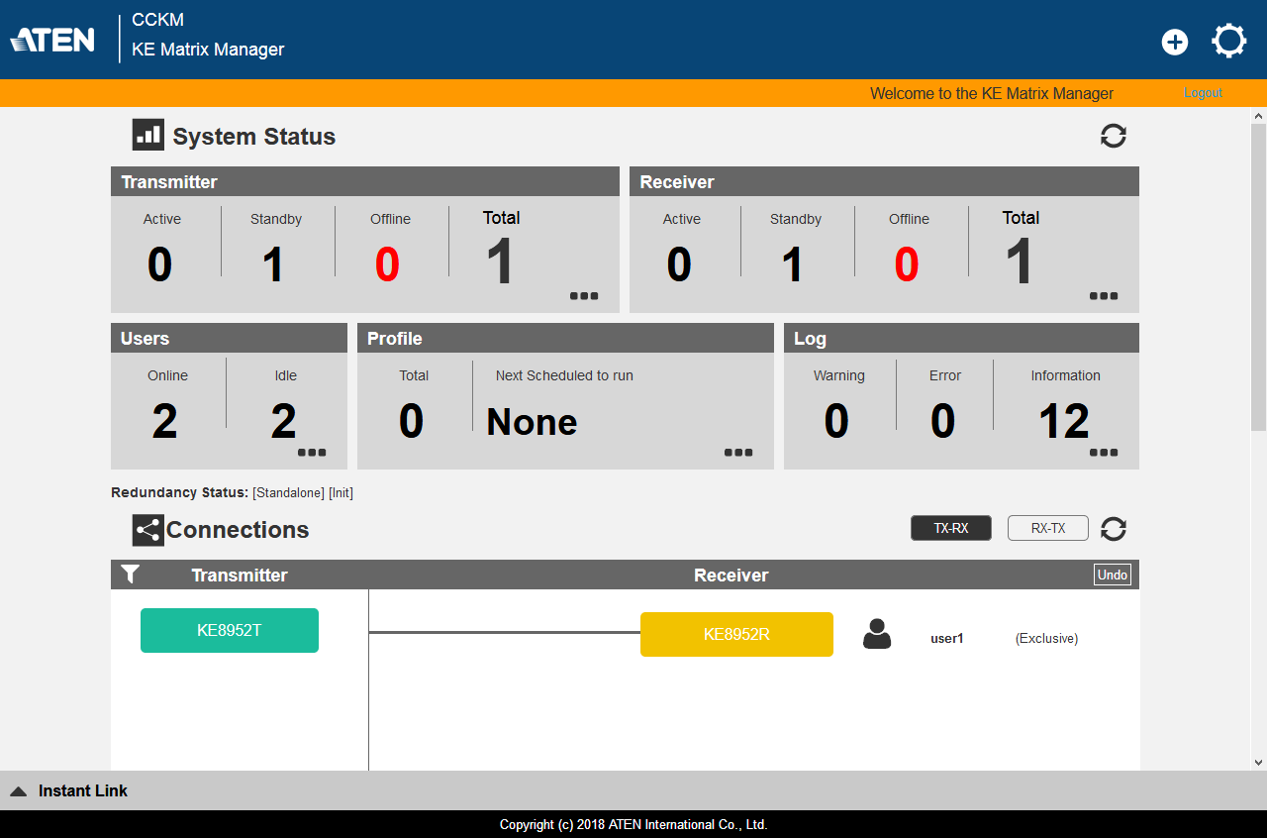This screenshot has width=1267, height=838.
Task: Click the '[Standalone]' redundancy status text
Action: tap(288, 493)
